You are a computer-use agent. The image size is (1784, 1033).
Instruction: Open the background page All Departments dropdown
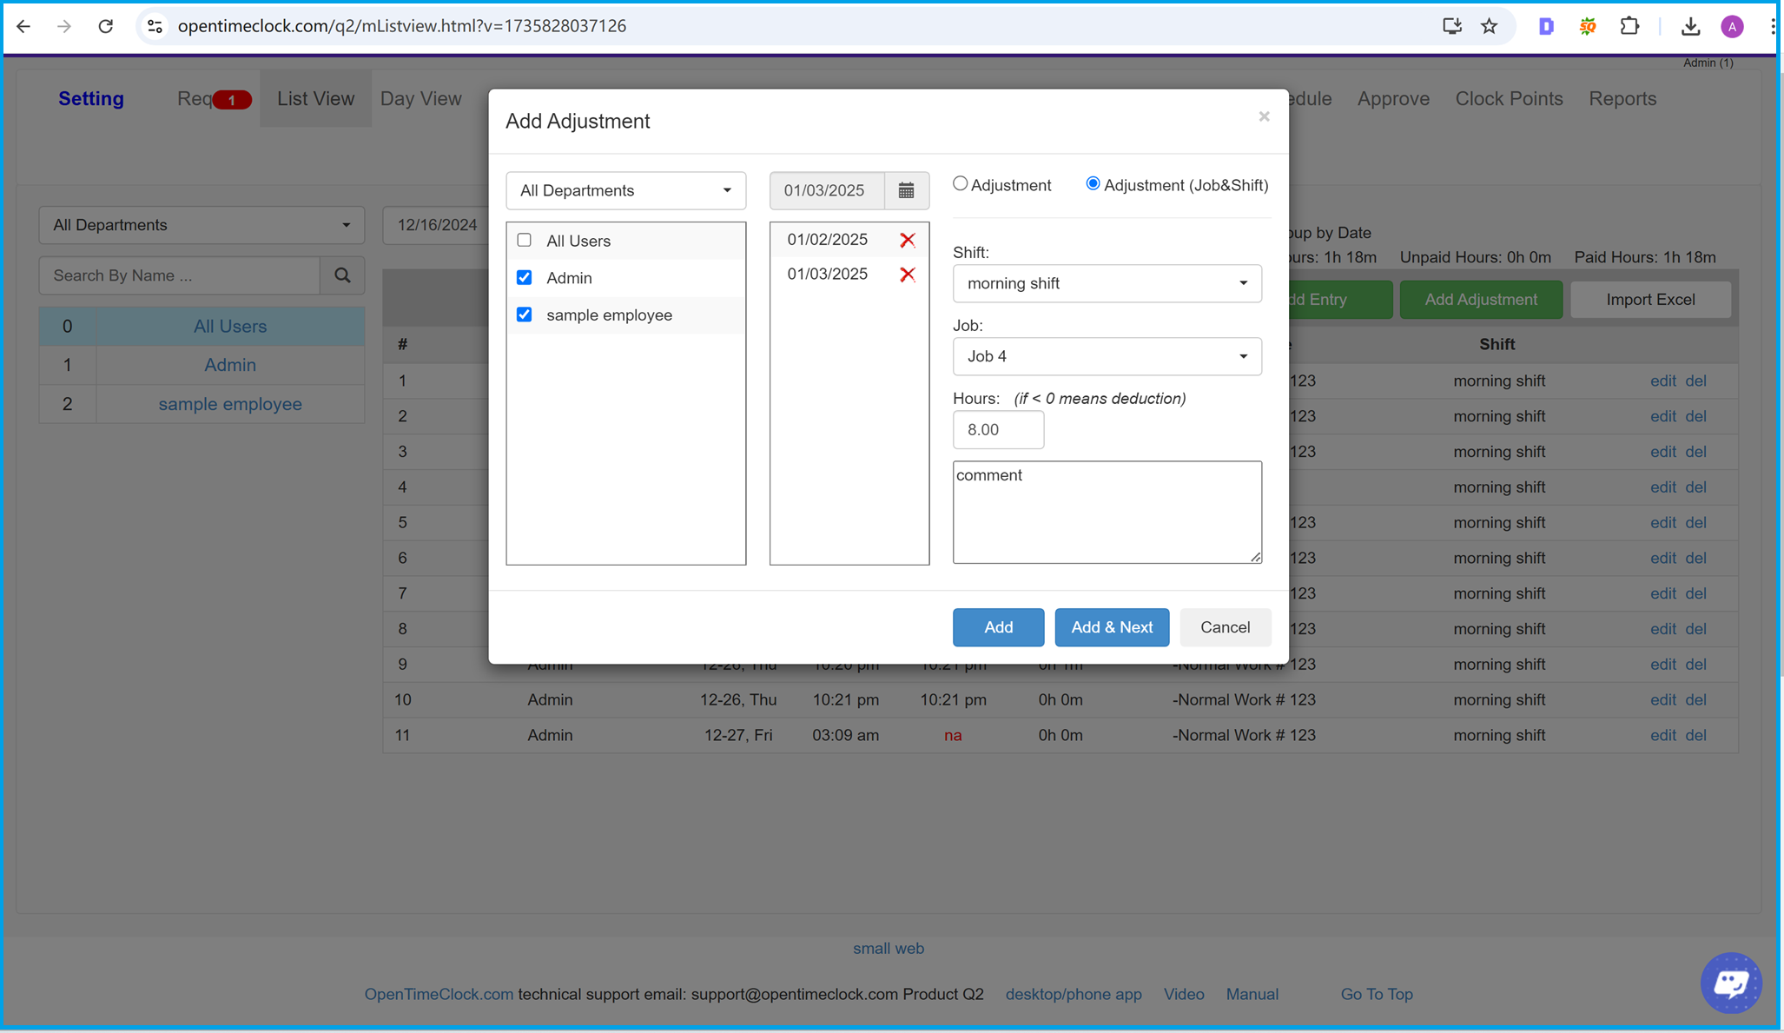(x=202, y=225)
